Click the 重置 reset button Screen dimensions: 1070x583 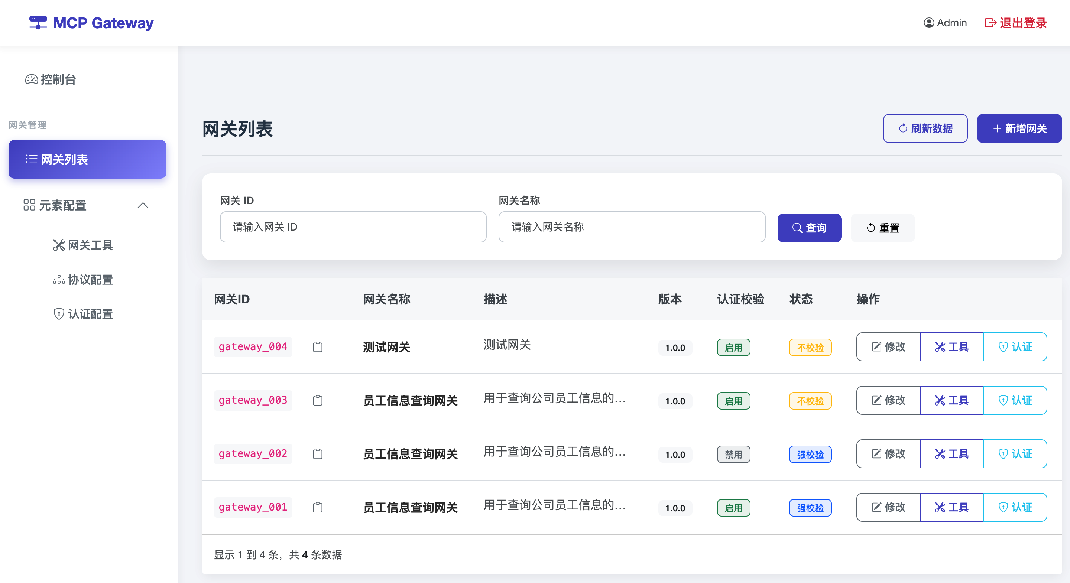[x=882, y=228]
